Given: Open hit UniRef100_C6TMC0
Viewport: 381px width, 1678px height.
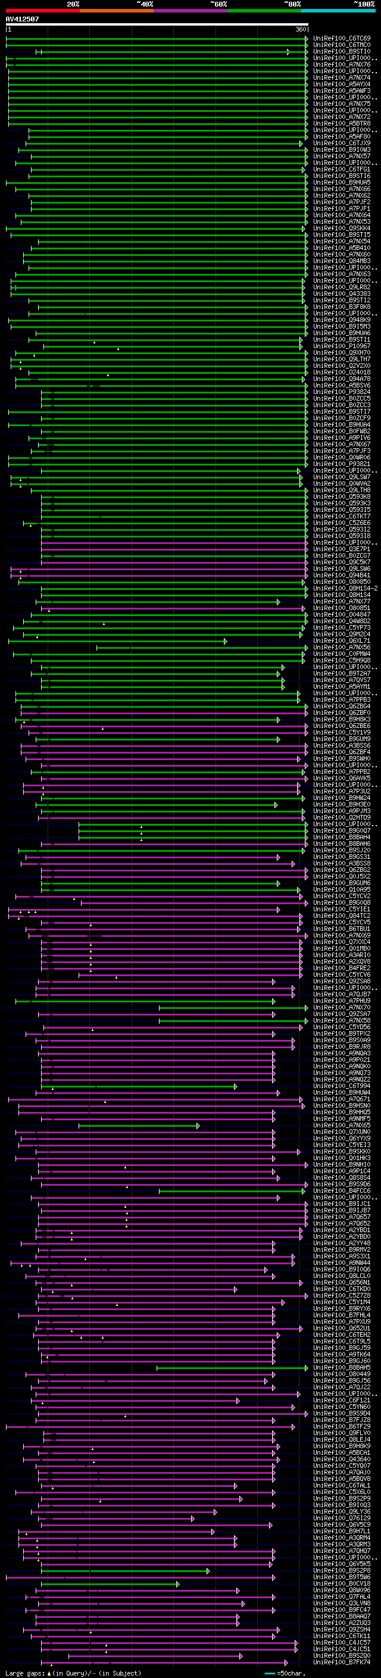Looking at the screenshot, I should [x=342, y=45].
